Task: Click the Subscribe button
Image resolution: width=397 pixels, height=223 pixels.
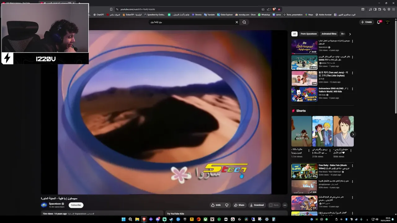Action: pos(76,205)
